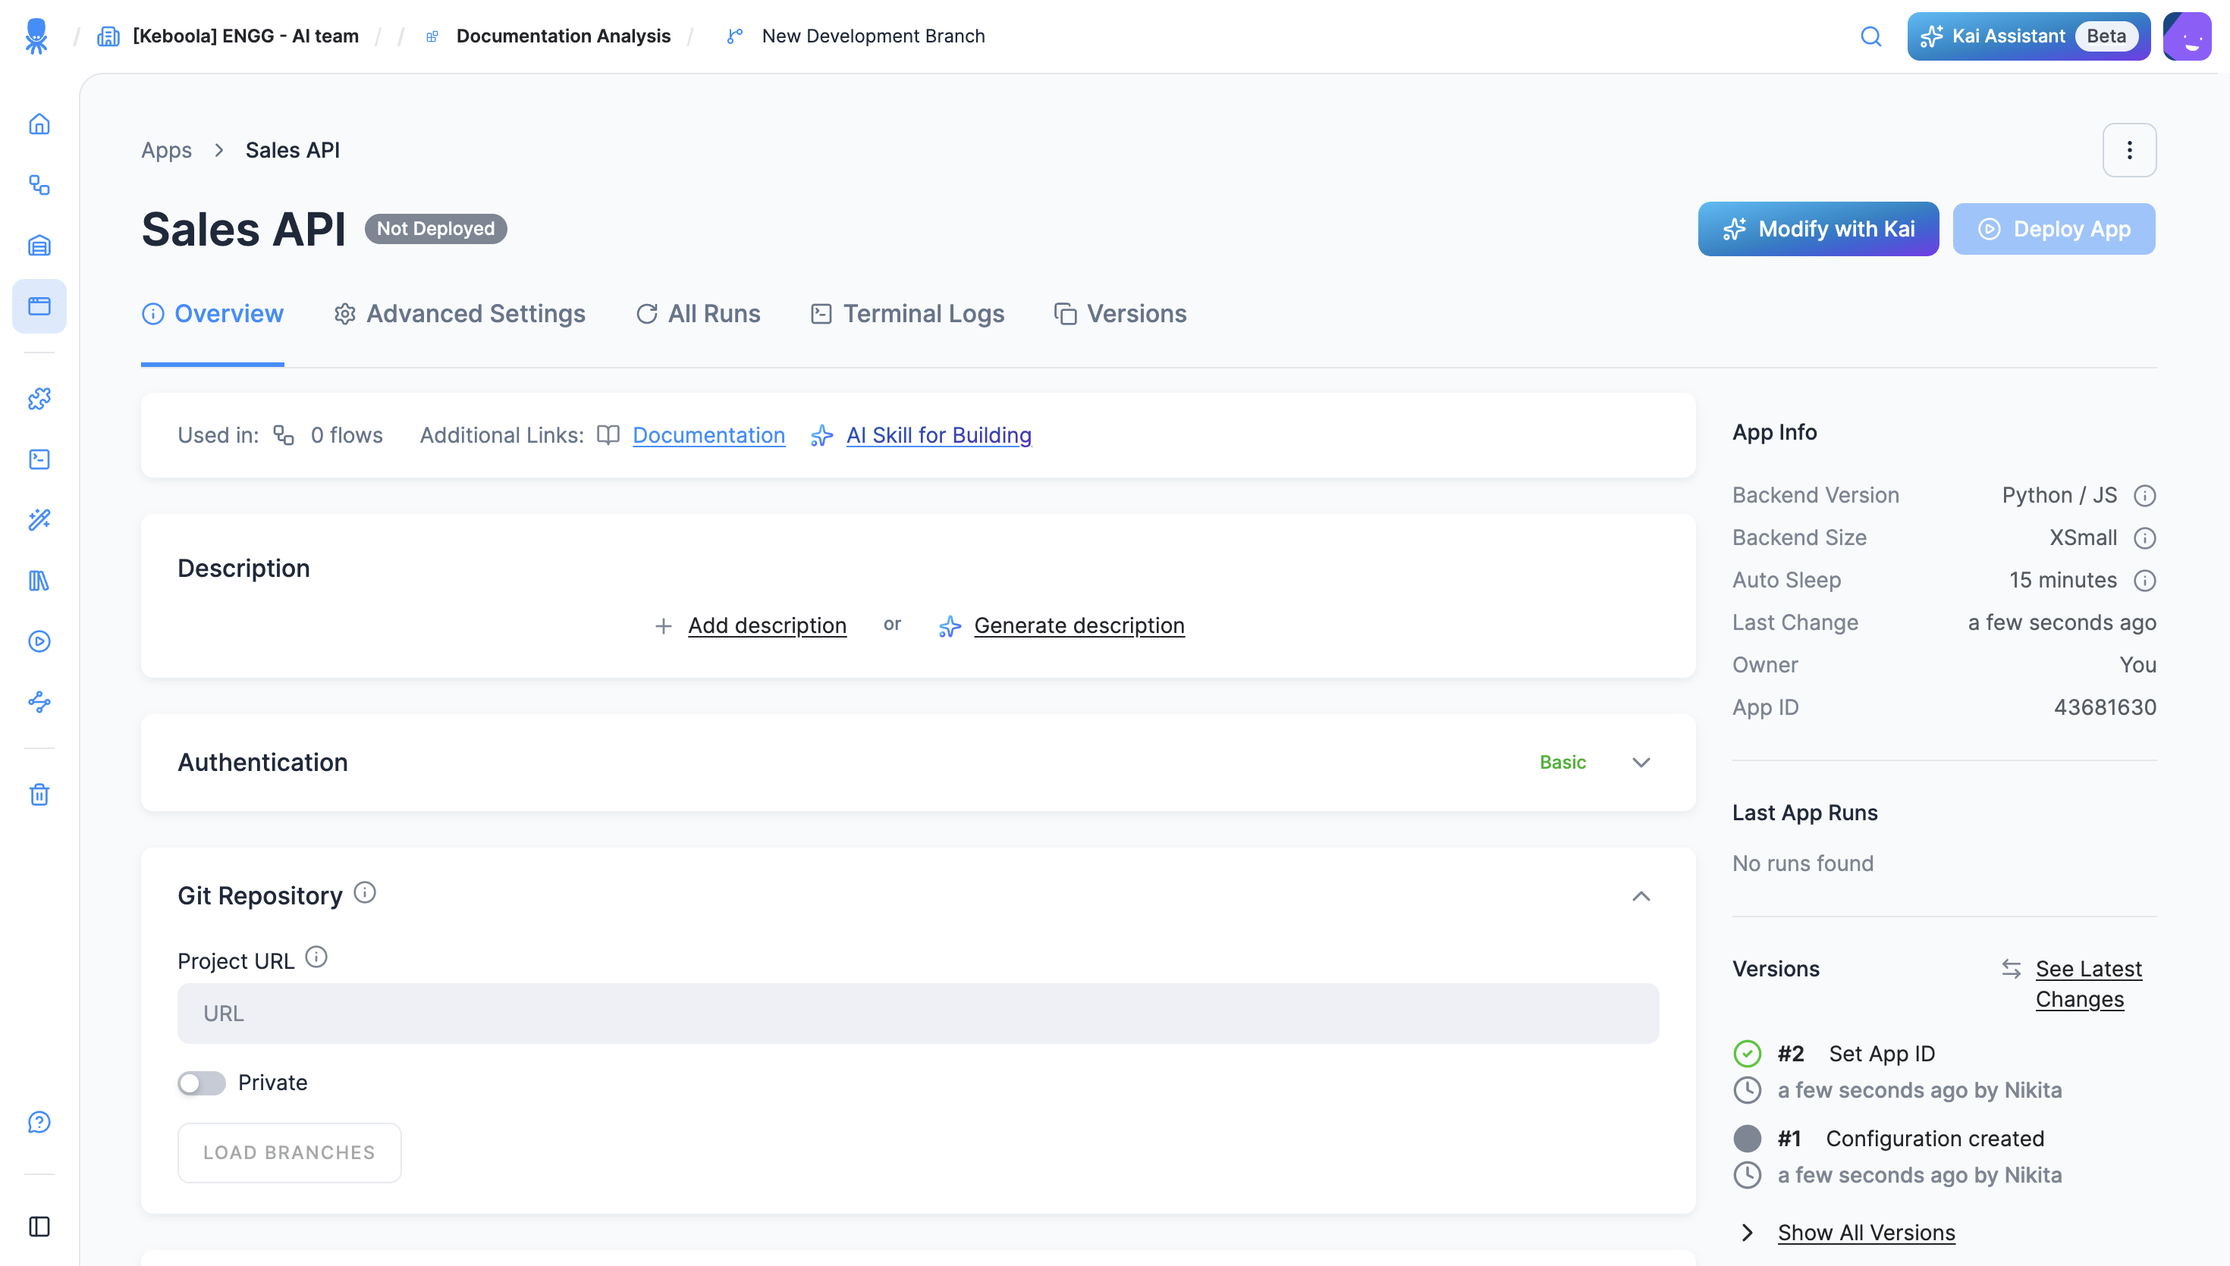Open the three-dot more actions menu

click(2129, 149)
